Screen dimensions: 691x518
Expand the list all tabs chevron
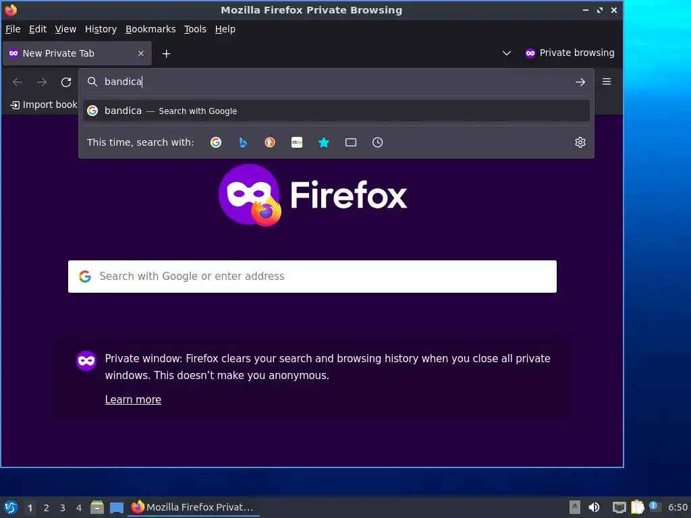507,53
